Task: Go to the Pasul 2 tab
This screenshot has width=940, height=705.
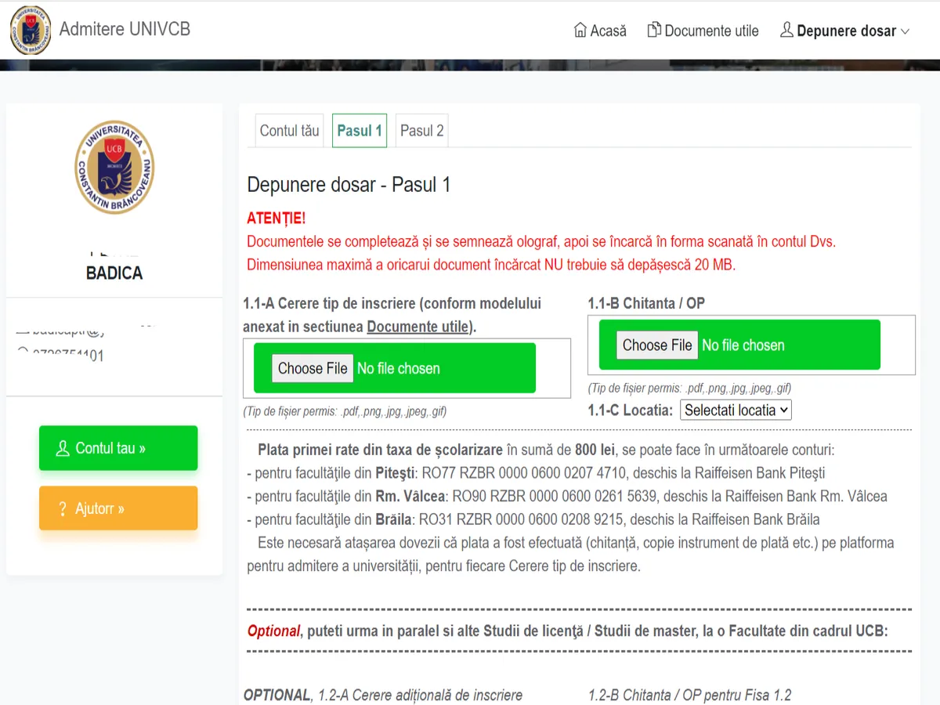Action: 421,131
